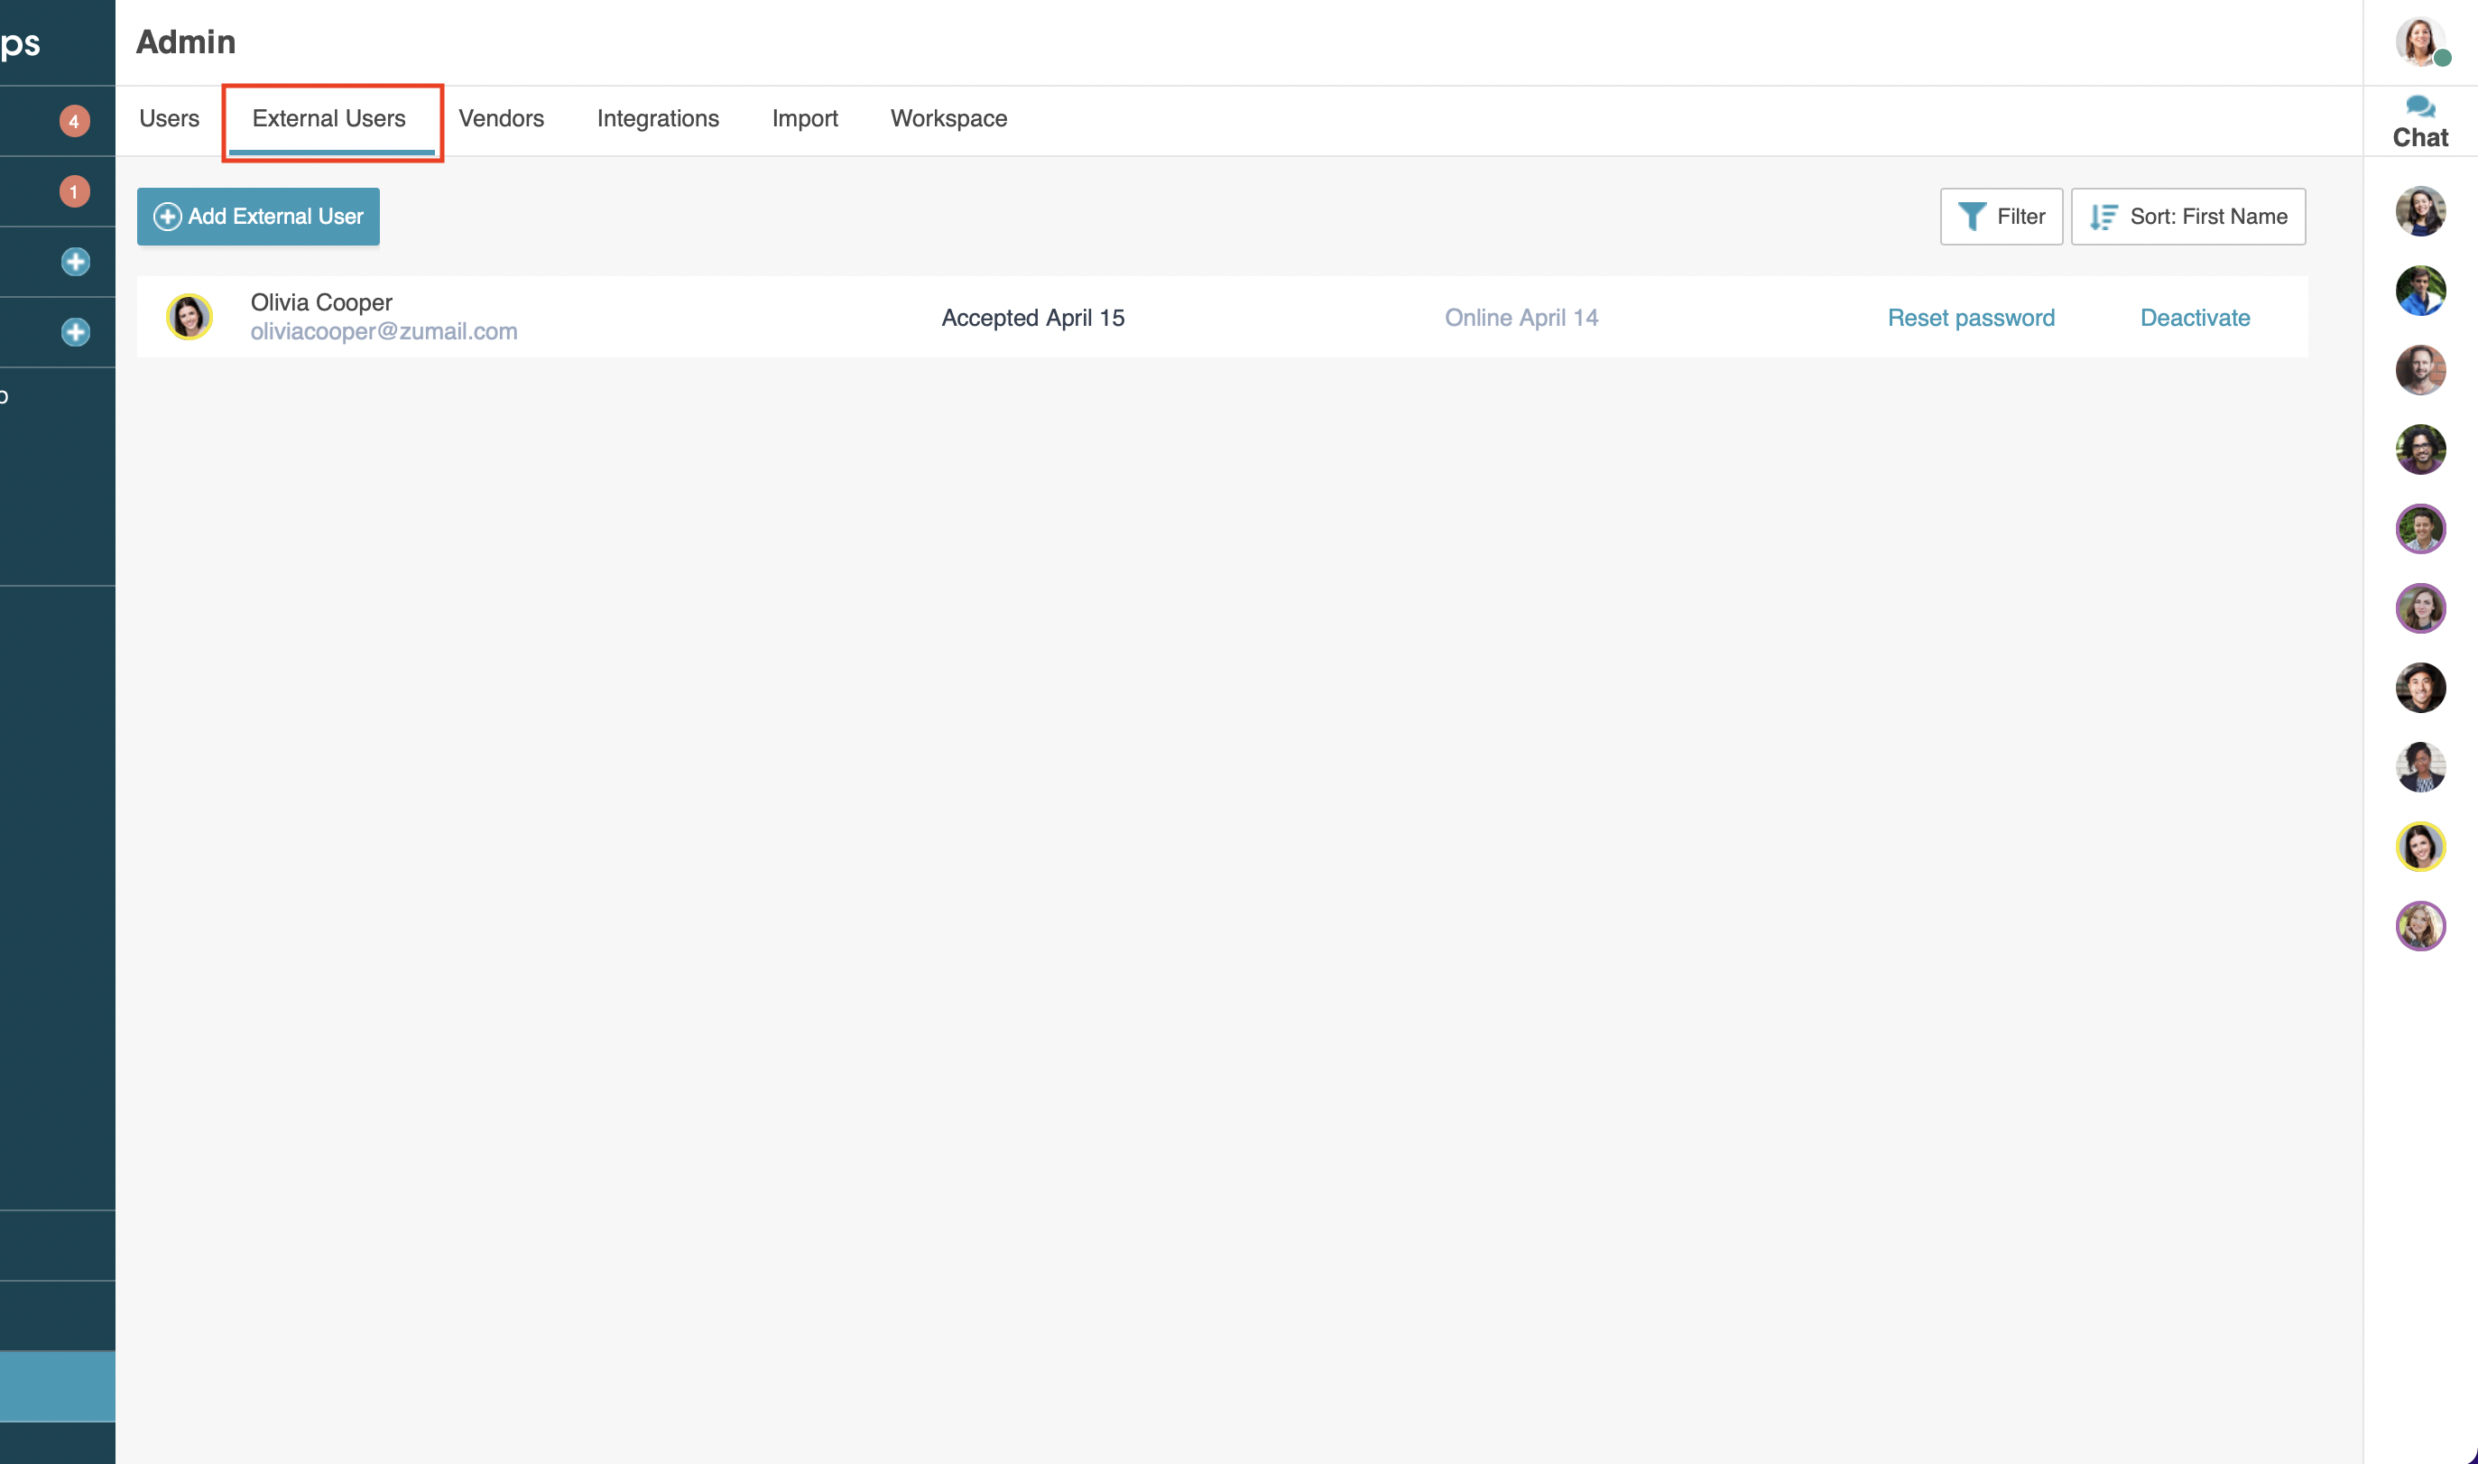
Task: Click the upper blue plus icon in sidebar
Action: pyautogui.click(x=74, y=263)
